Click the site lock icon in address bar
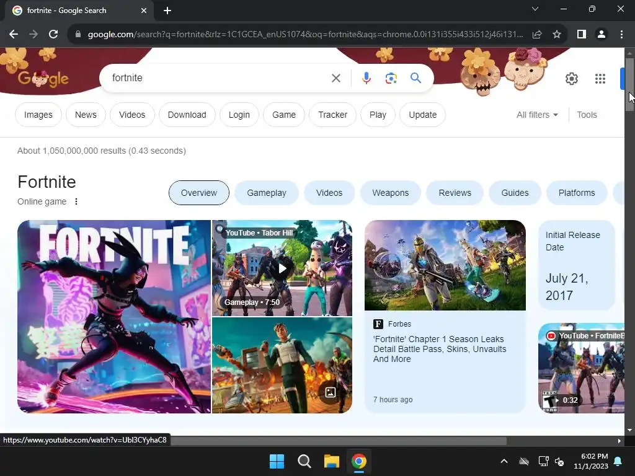The height and width of the screenshot is (476, 635). click(78, 35)
